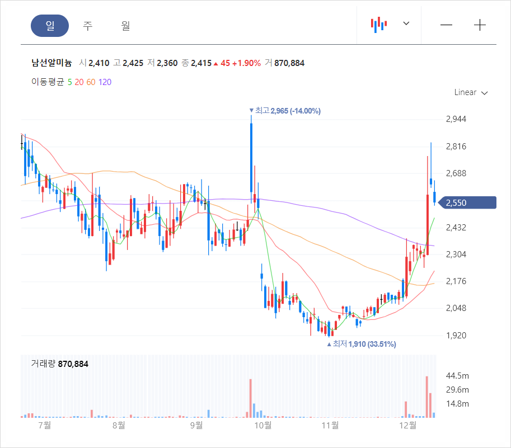This screenshot has height=448, width=511.
Task: Switch to the weekly 주 tab
Action: [88, 25]
